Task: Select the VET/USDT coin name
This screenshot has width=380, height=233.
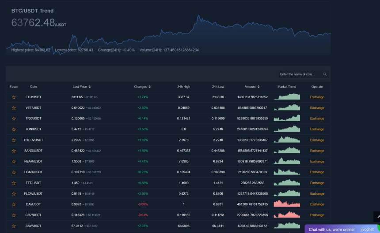Action: (x=33, y=108)
